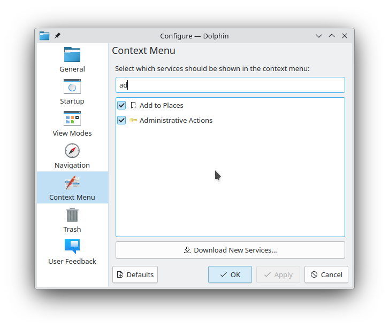Select the 'Add to Places' service row

tap(230, 105)
